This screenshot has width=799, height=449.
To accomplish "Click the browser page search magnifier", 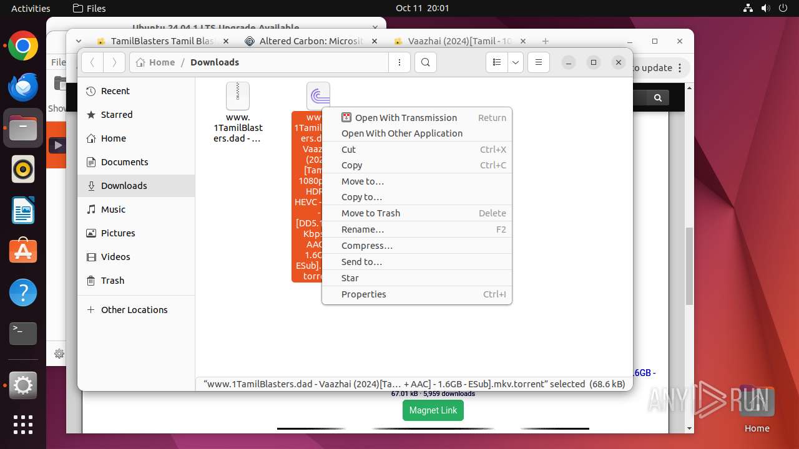I will (658, 98).
